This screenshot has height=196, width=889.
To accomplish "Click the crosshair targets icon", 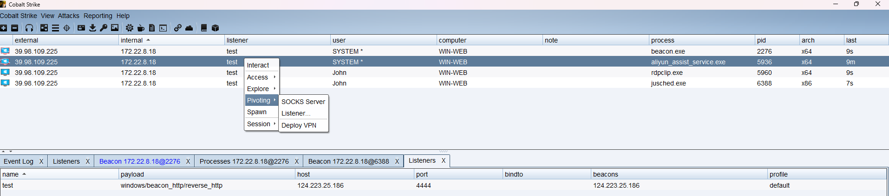I will 66,28.
